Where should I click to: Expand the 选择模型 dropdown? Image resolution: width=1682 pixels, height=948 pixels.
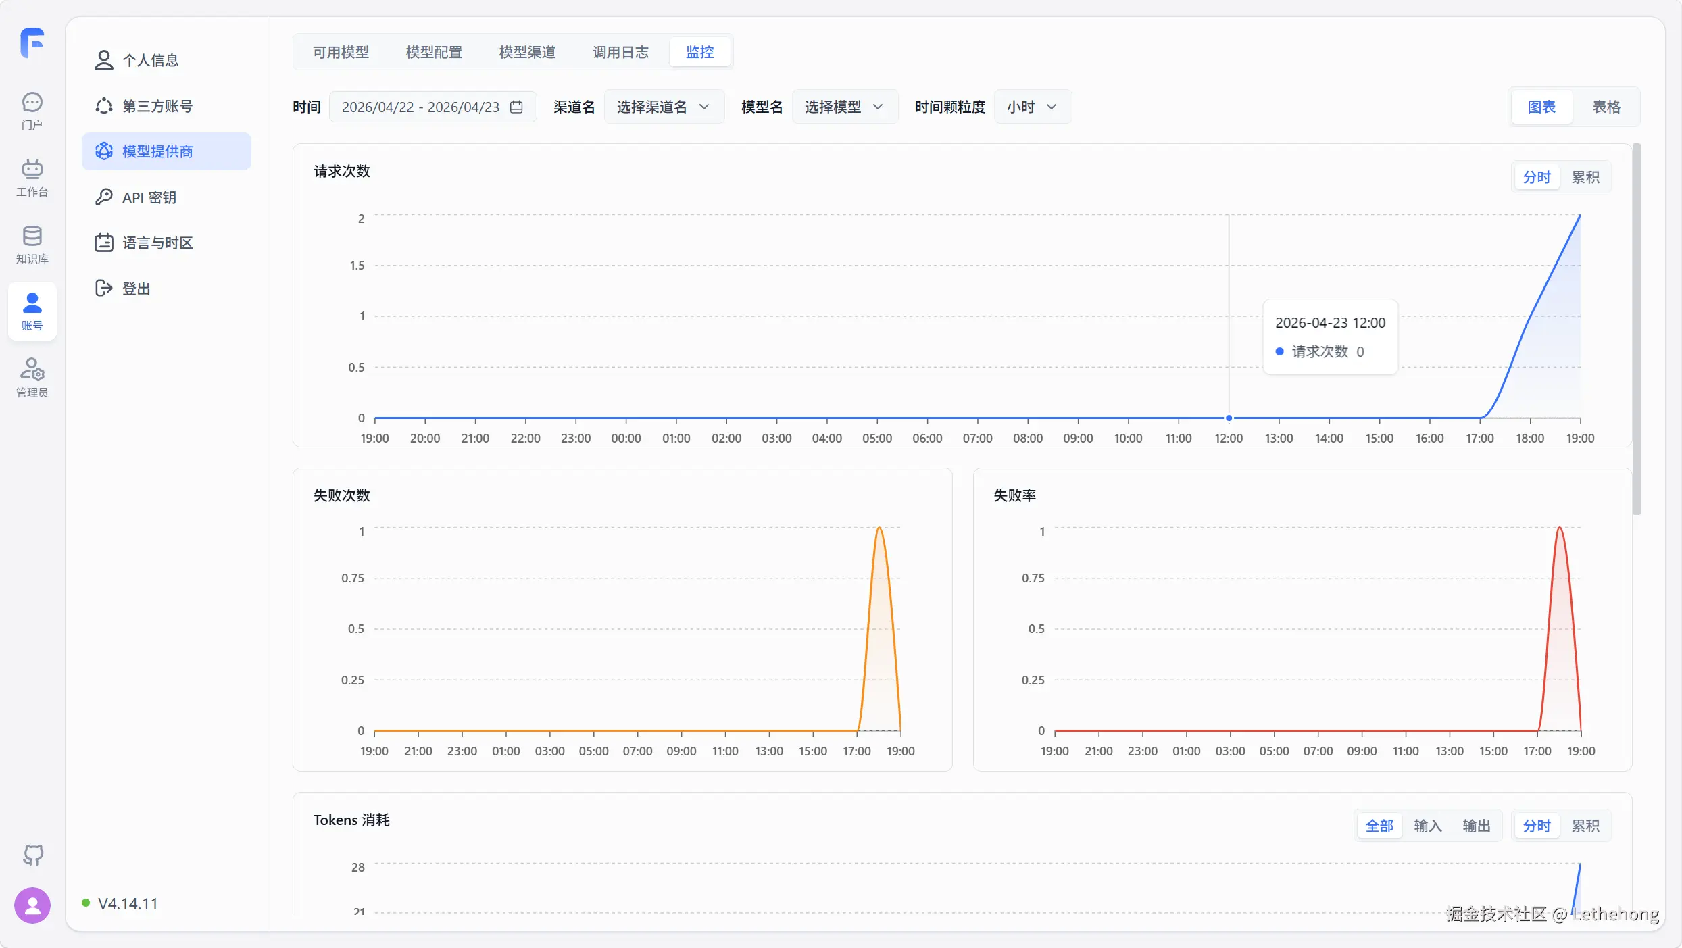843,107
